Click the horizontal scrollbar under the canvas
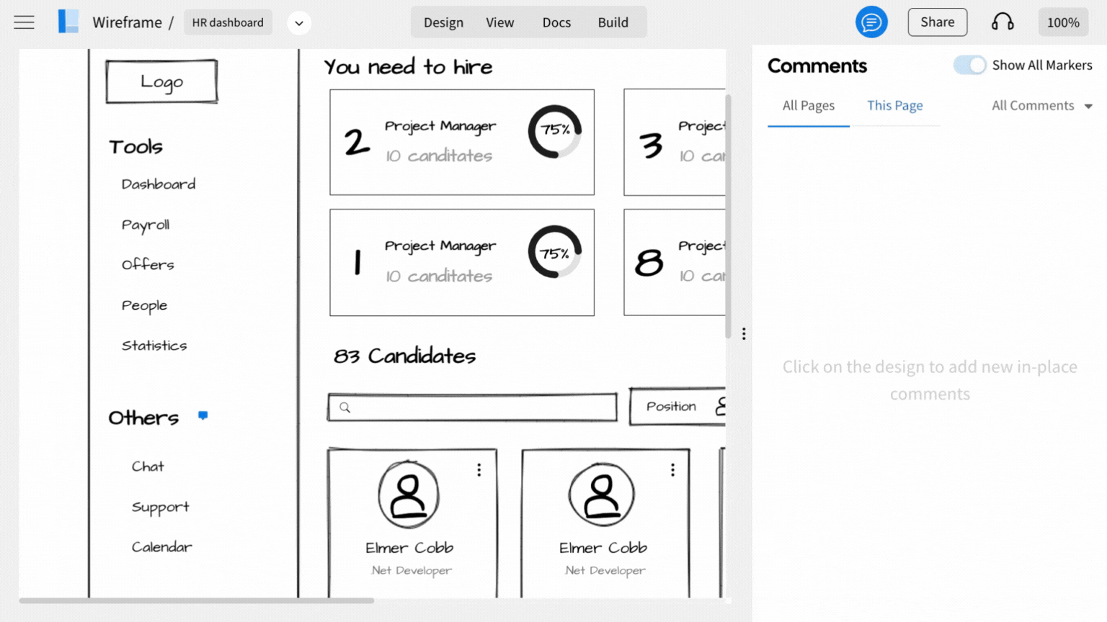 [196, 600]
